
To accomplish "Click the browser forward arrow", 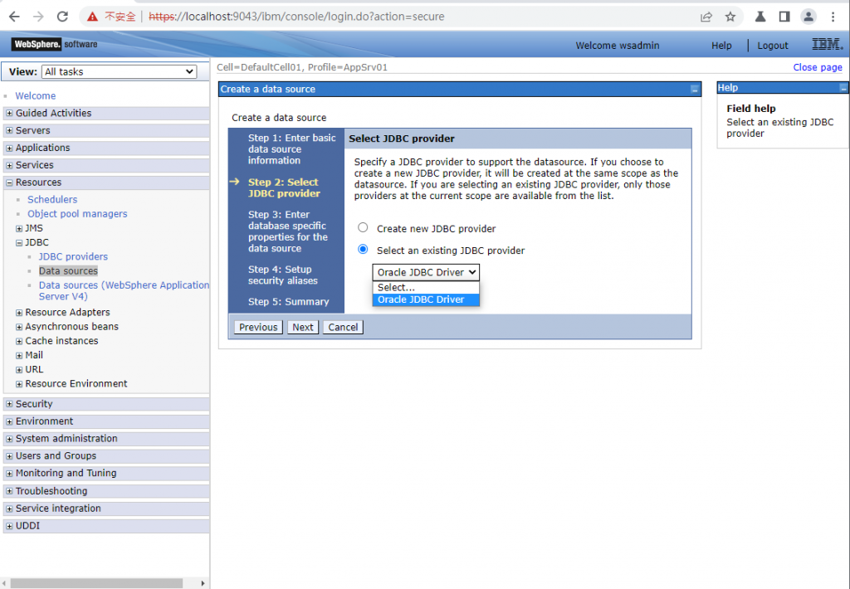I will pyautogui.click(x=38, y=17).
